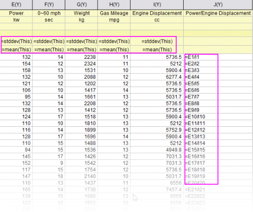Select column header G(Y)
Viewport: 253px width, 212px height.
[81, 5]
